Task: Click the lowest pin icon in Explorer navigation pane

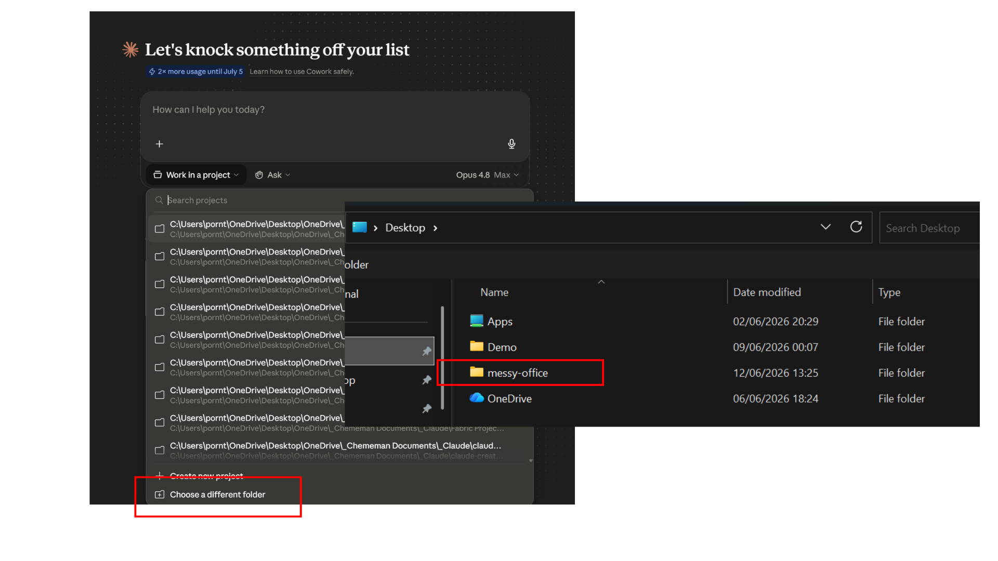Action: click(x=427, y=409)
